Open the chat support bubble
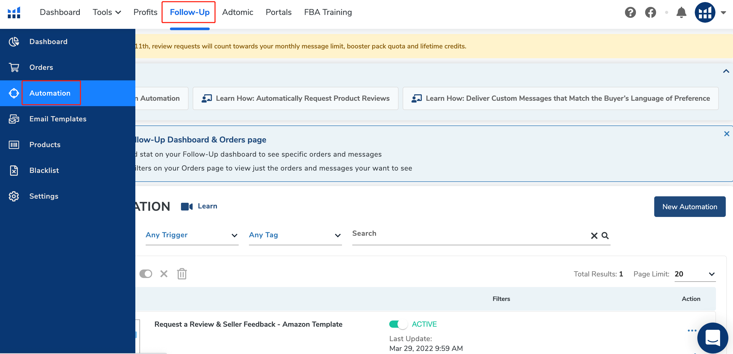733x354 pixels. coord(712,338)
